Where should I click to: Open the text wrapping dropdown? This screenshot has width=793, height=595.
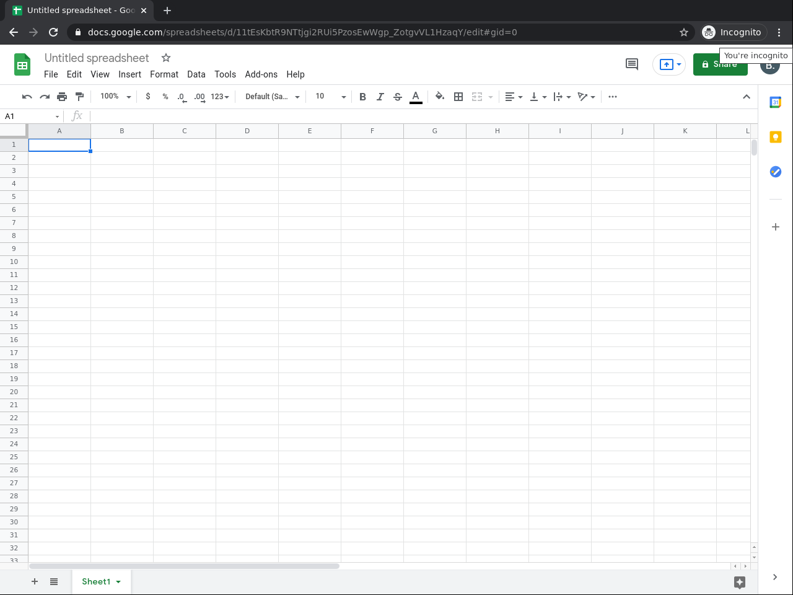pos(562,97)
